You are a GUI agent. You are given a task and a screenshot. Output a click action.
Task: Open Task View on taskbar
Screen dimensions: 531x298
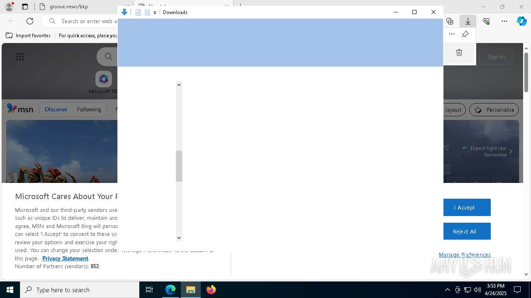coord(149,290)
